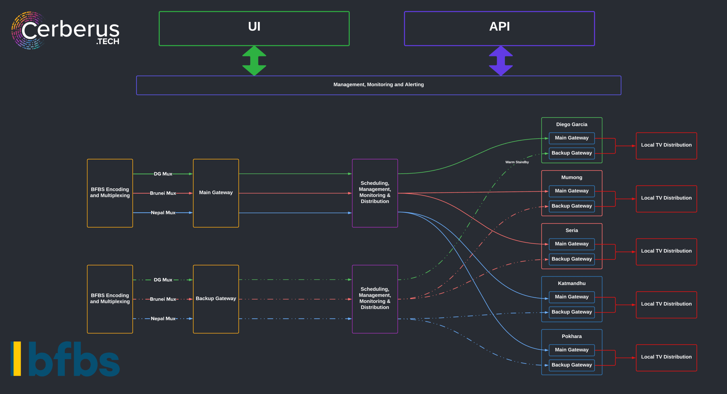Click the upper BFBS Encoding and Multiplexing box

pyautogui.click(x=110, y=193)
